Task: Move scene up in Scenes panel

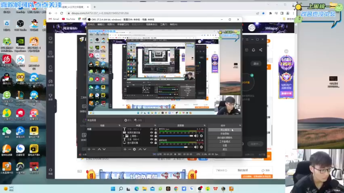Action: coord(99,149)
